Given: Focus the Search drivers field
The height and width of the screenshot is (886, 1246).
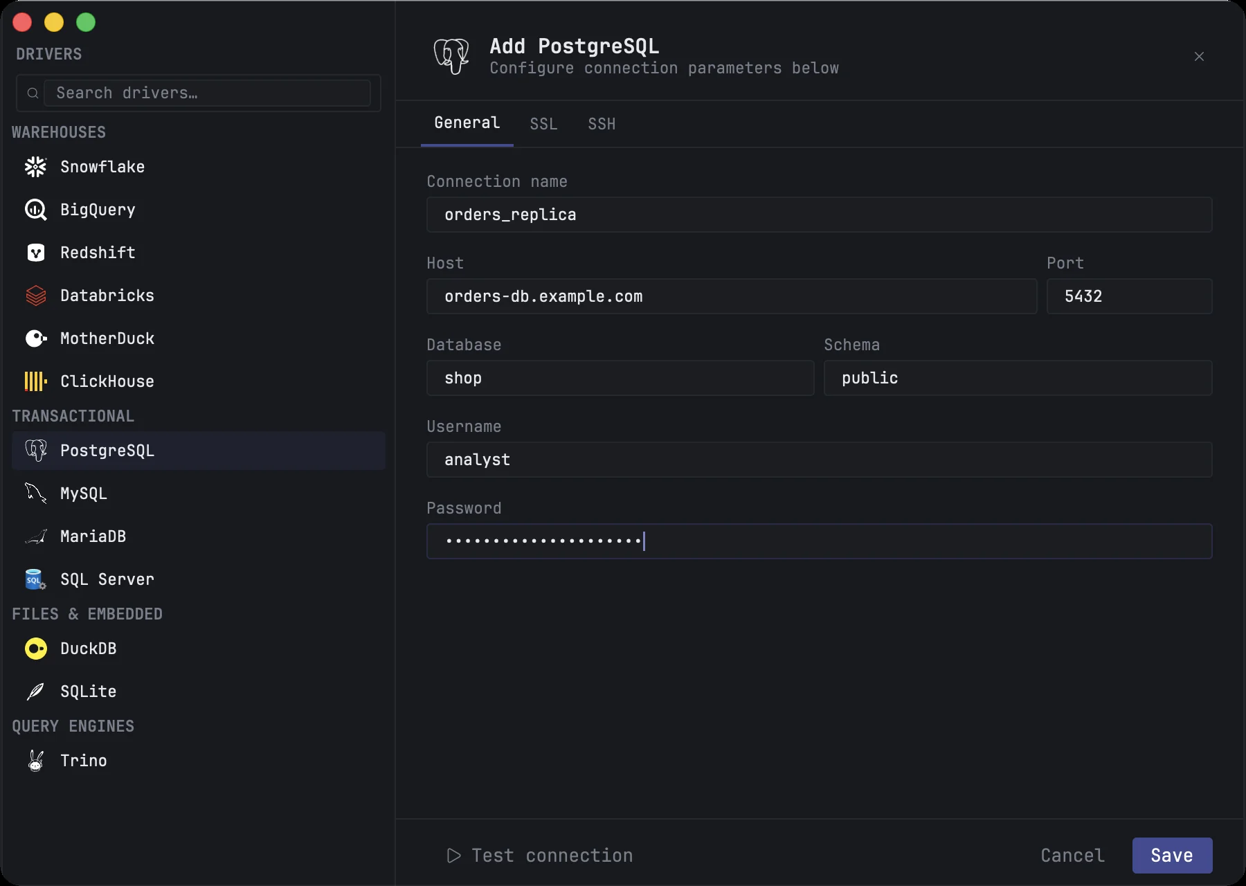Looking at the screenshot, I should pos(207,93).
